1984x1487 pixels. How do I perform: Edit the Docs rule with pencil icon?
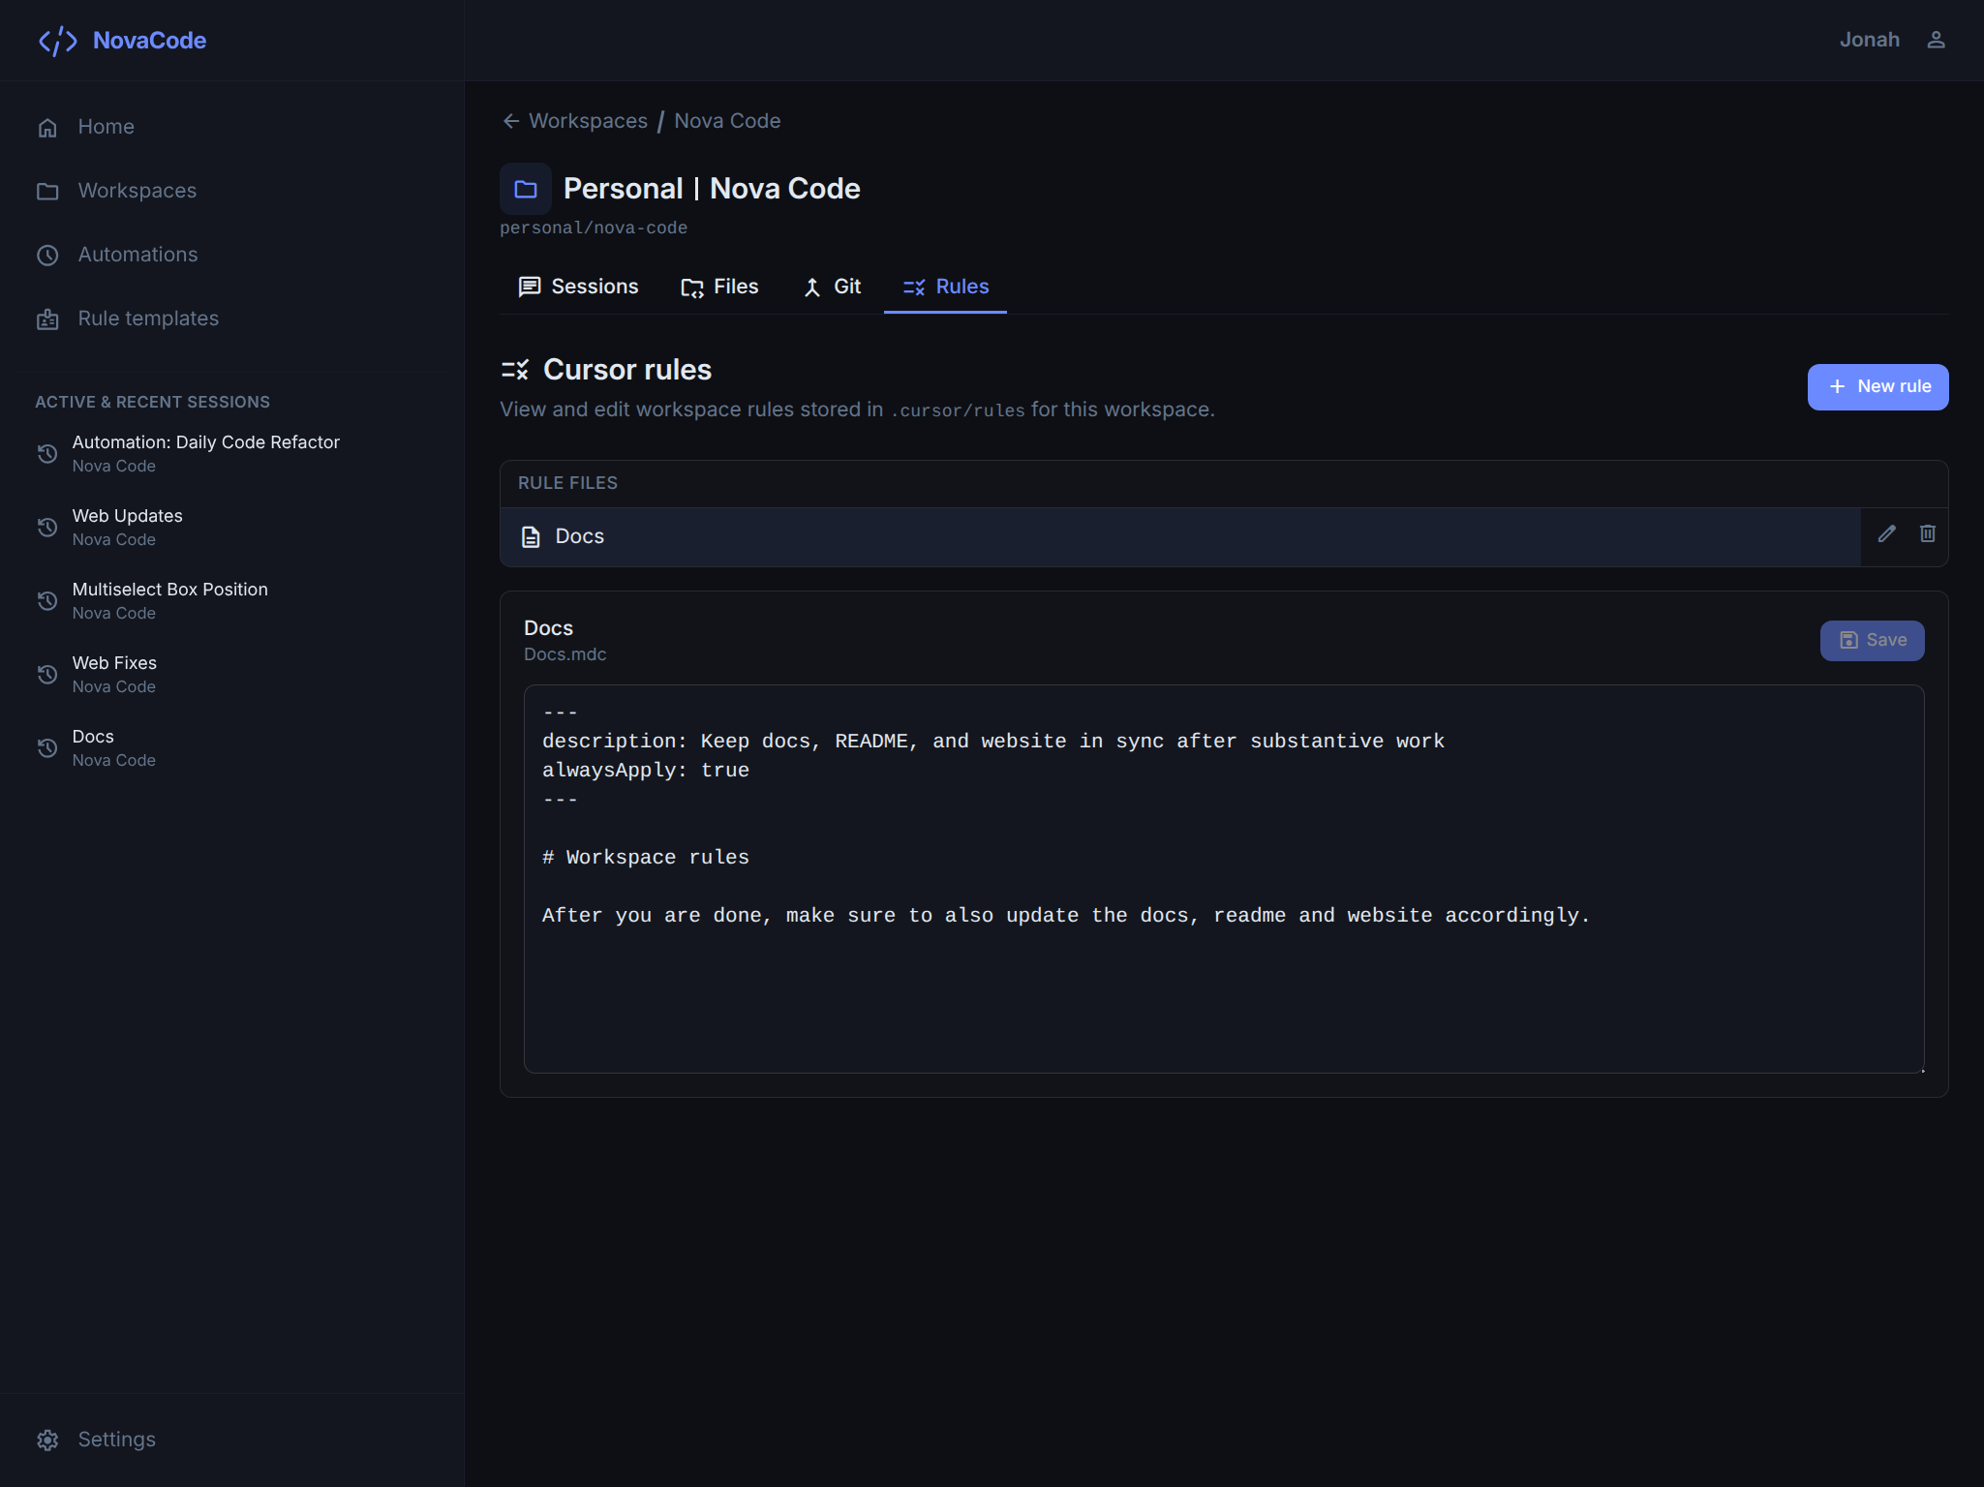(1886, 534)
